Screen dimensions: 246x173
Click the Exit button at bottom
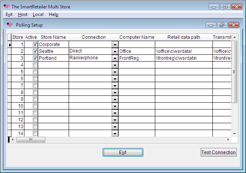(x=123, y=152)
